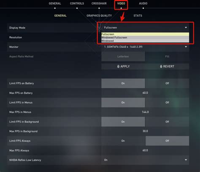
Task: Click the Display Mode dropdown arrow
Action: (186, 28)
